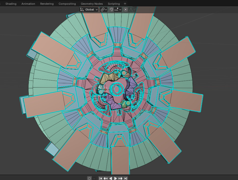238x180 pixels.
Task: Open the snapping options dropdown
Action: [x=118, y=9]
